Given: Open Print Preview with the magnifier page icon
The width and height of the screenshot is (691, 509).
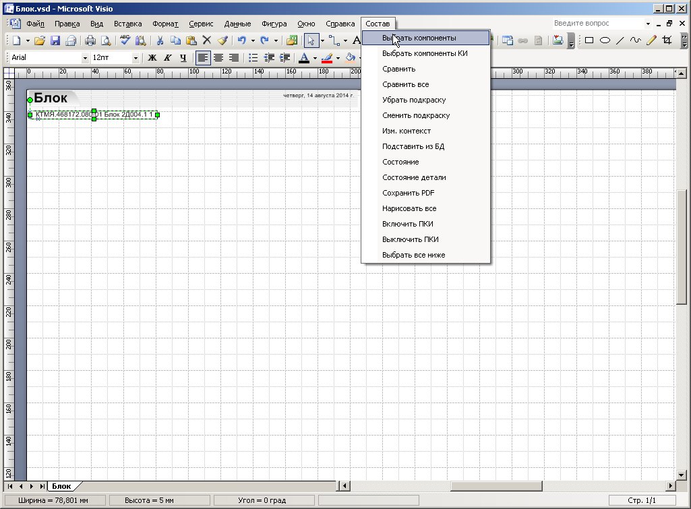Looking at the screenshot, I should (106, 40).
